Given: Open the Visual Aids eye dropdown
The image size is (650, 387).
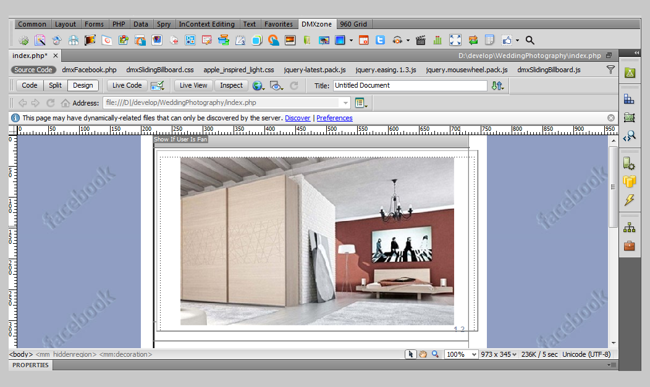Looking at the screenshot, I should 276,86.
